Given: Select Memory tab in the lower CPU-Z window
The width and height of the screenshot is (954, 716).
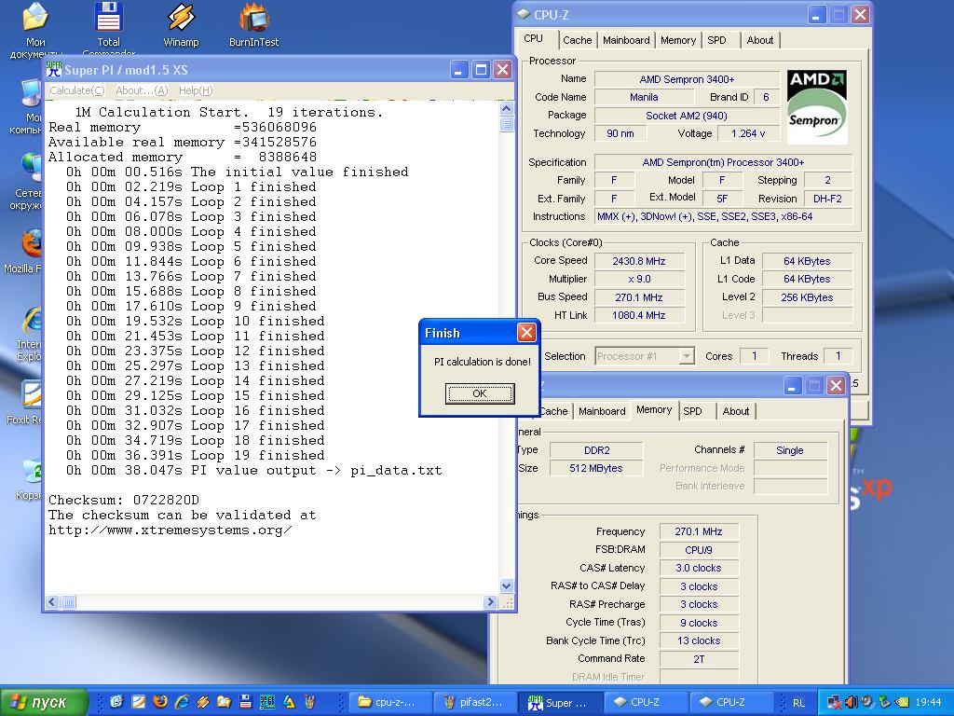Looking at the screenshot, I should [x=654, y=410].
